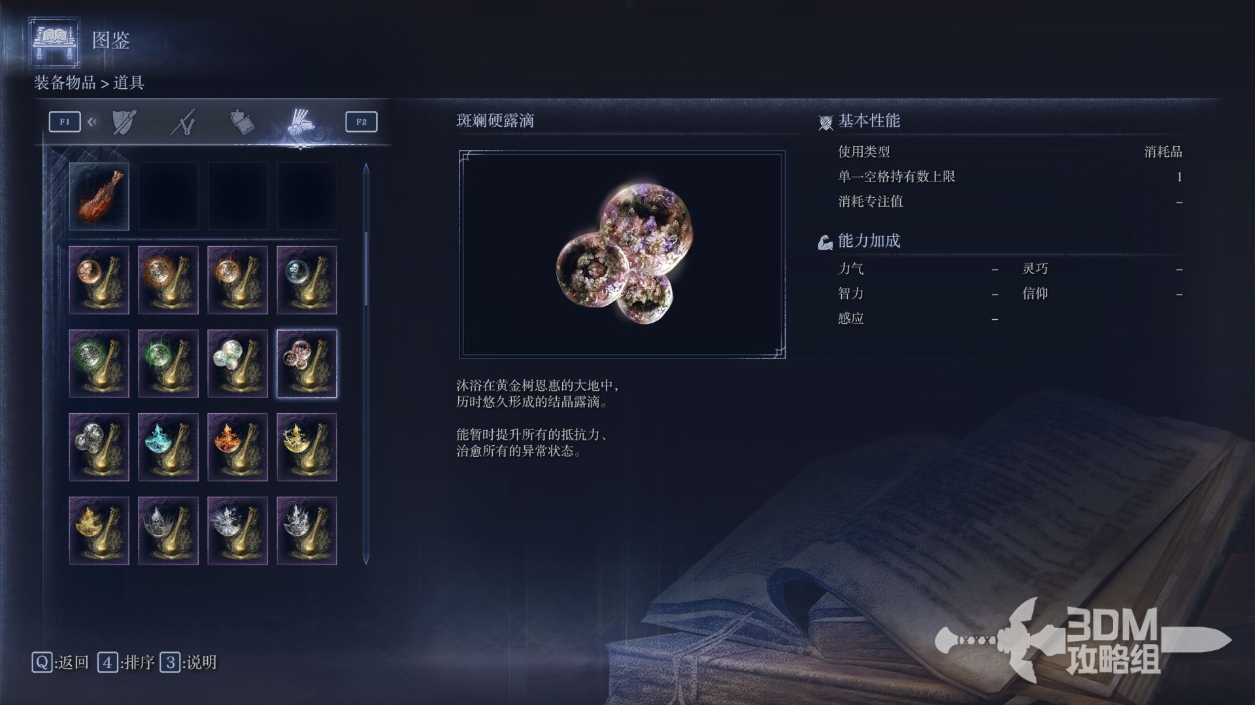Click the 4 排序 sort prompt

point(126,663)
